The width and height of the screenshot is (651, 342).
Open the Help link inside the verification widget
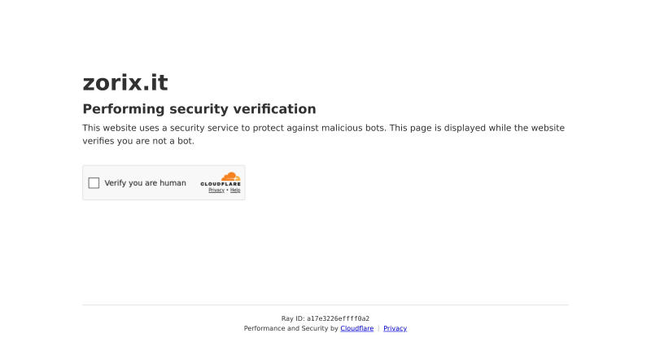coord(235,191)
